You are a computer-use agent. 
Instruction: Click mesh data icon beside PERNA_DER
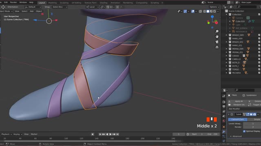(248, 49)
